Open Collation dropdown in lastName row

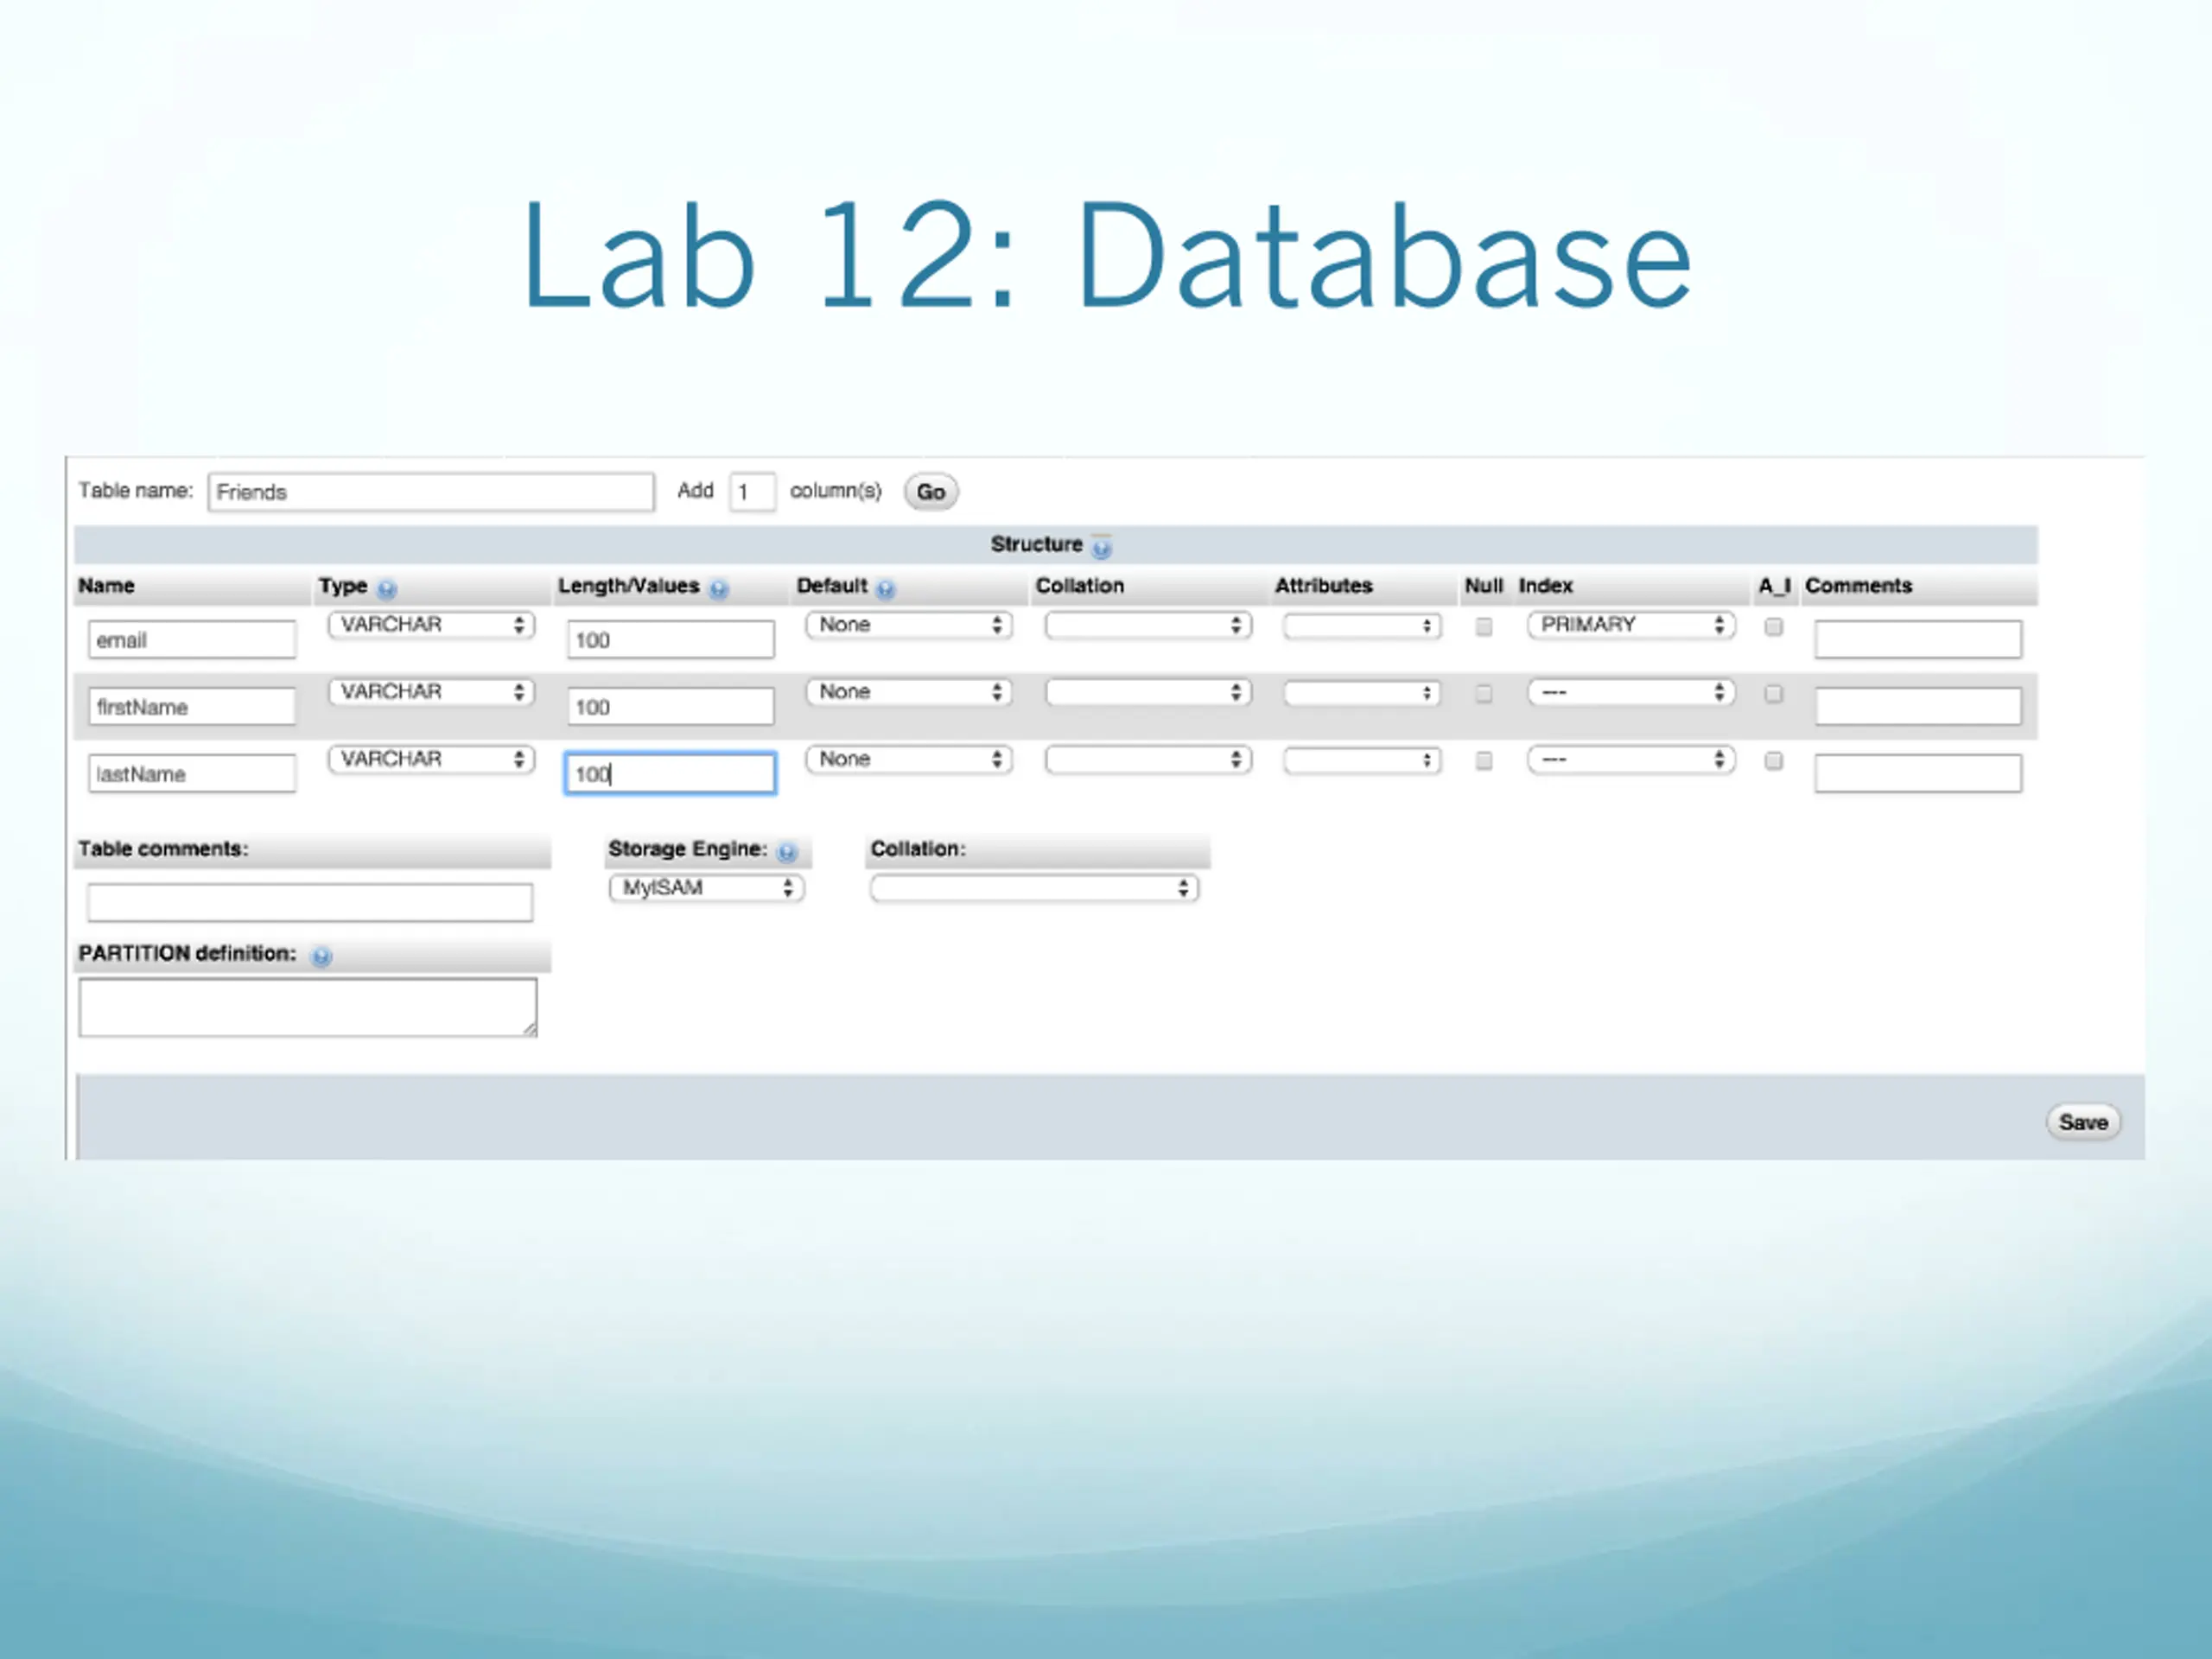coord(1148,759)
